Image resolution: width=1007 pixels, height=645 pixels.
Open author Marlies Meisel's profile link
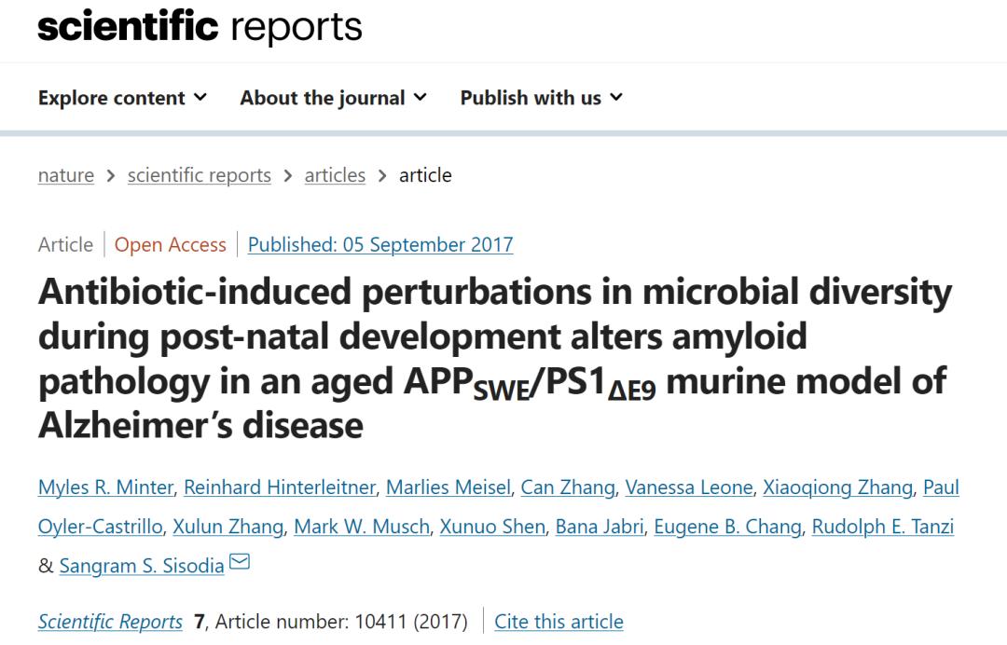pyautogui.click(x=448, y=487)
